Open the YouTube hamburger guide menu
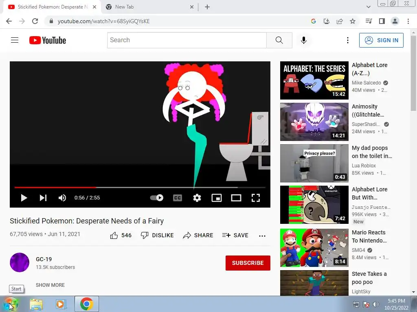Screen dimensions: 417x312 pyautogui.click(x=15, y=40)
